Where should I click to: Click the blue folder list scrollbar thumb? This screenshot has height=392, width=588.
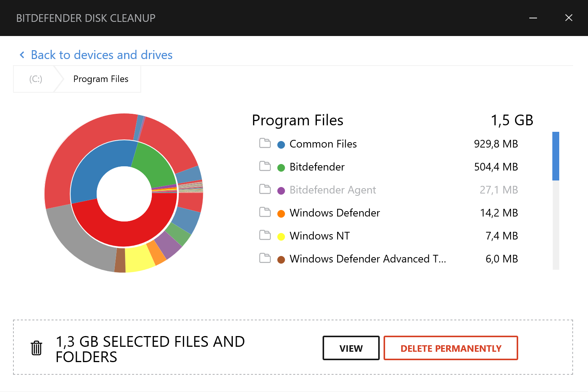click(556, 156)
